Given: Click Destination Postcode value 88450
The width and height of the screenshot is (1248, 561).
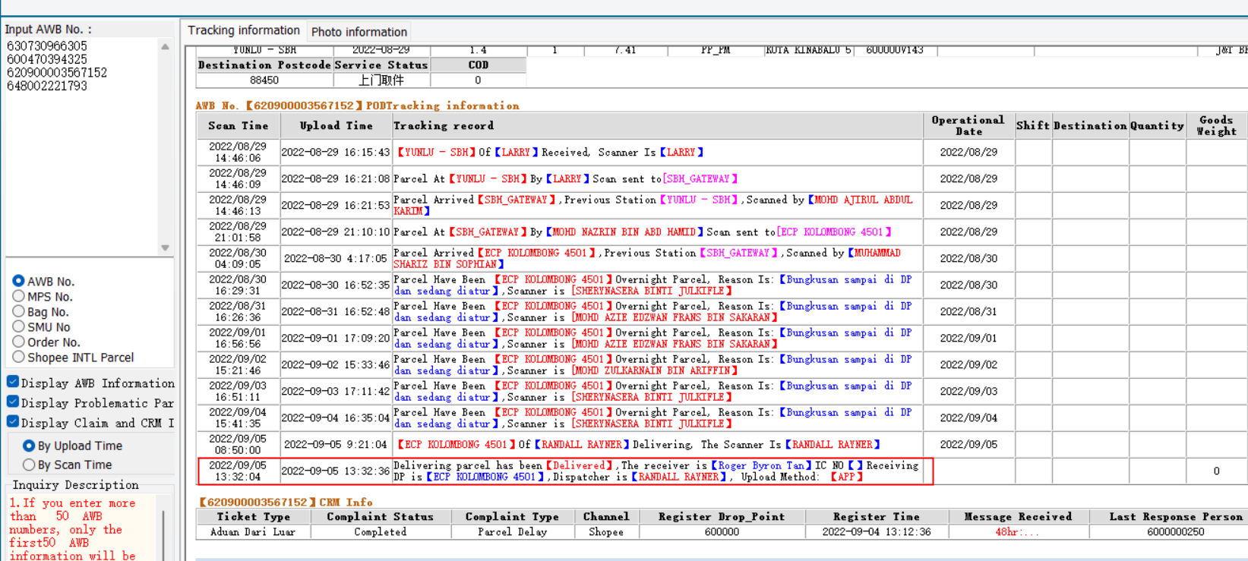Looking at the screenshot, I should click(x=264, y=80).
